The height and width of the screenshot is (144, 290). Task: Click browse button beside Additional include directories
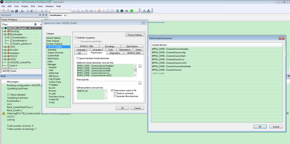pos(140,66)
